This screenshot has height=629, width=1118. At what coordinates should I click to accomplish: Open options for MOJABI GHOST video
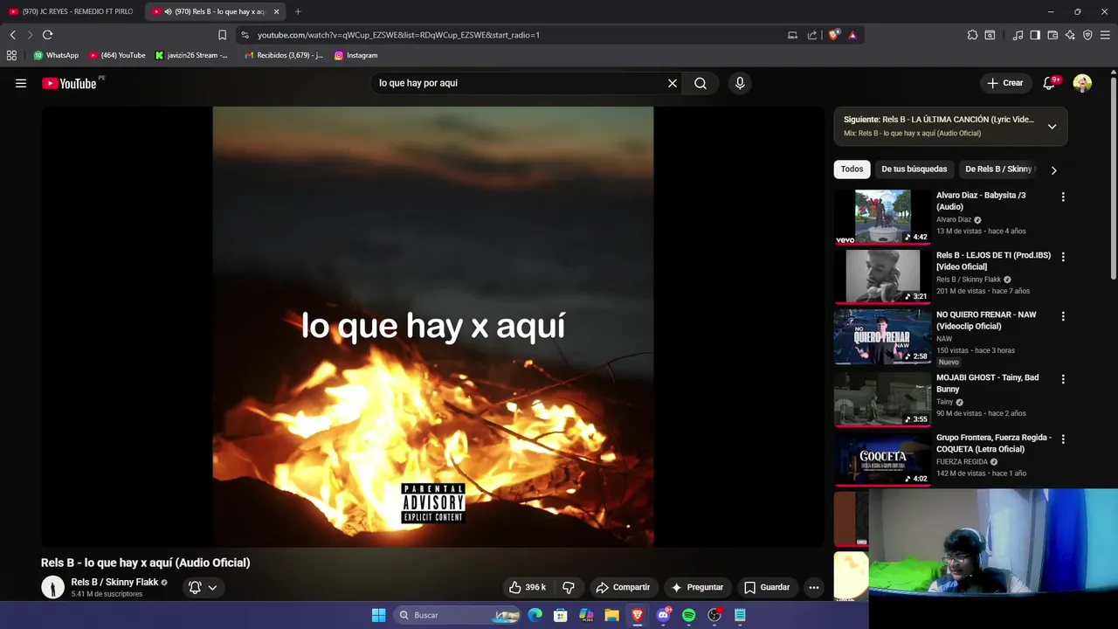click(1063, 379)
